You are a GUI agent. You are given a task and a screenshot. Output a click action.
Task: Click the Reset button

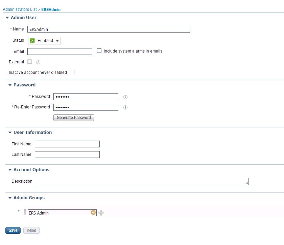[x=31, y=230]
